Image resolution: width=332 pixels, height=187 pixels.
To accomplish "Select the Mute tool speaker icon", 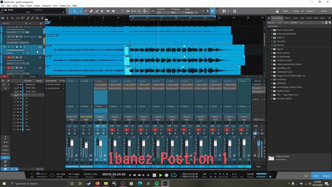I will click(x=102, y=11).
